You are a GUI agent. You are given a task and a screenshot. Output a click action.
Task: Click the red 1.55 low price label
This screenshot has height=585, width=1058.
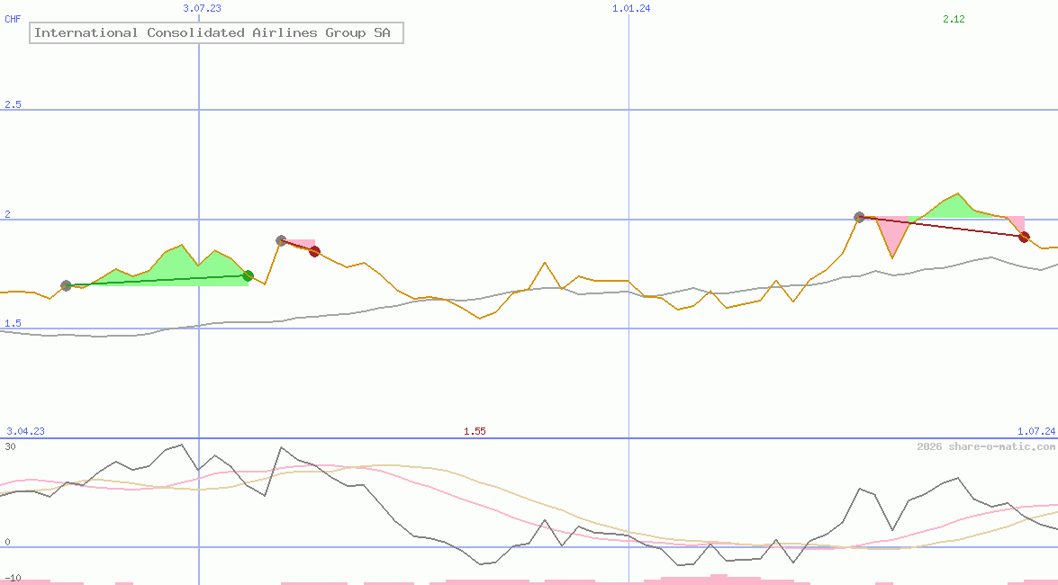pos(475,431)
